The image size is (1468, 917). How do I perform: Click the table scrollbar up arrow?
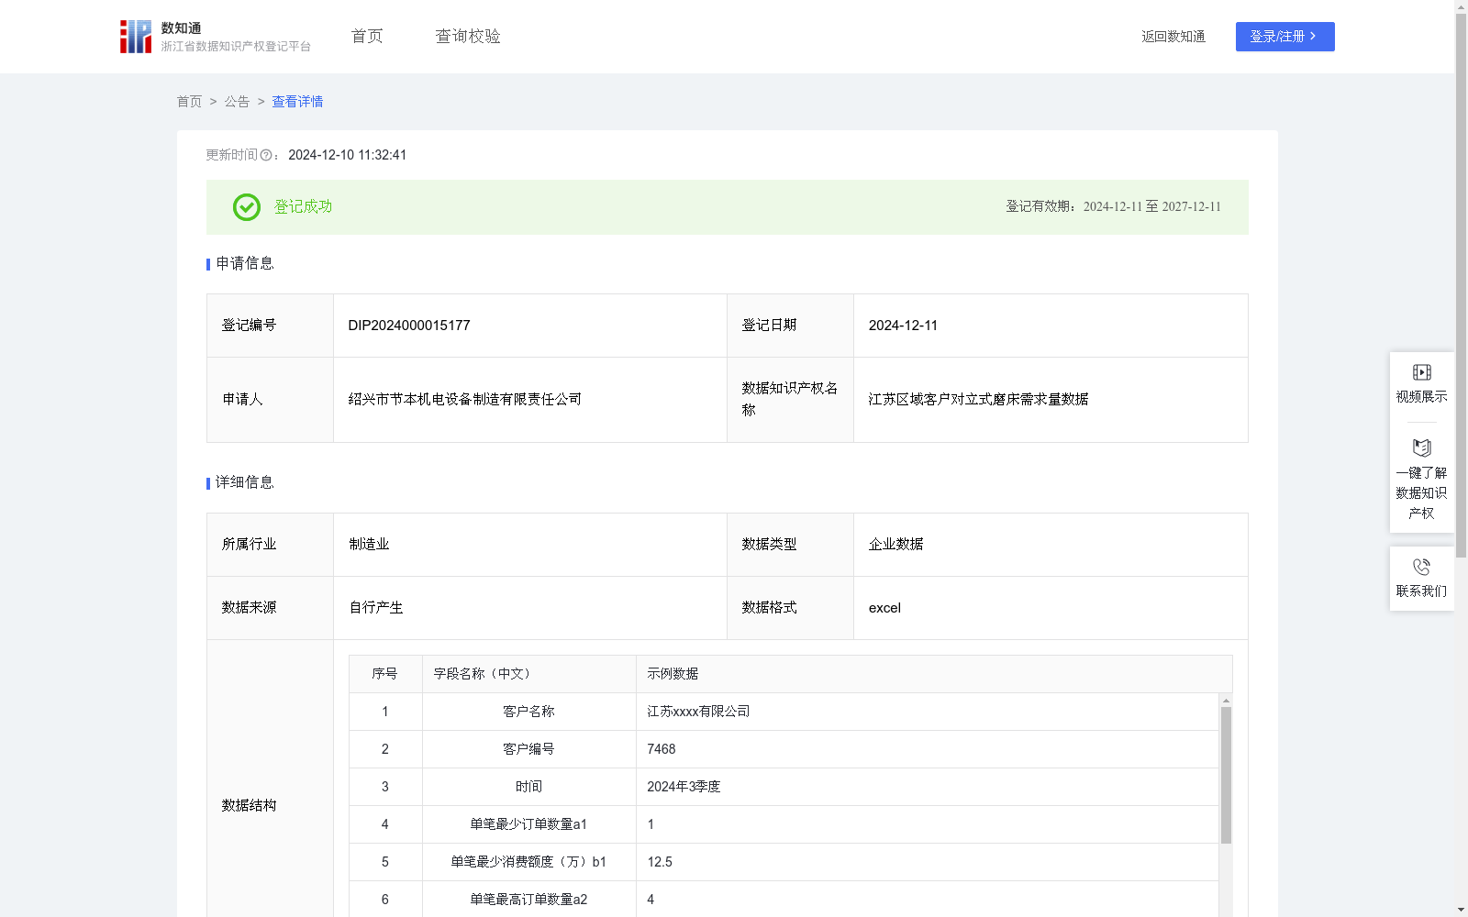coord(1226,701)
